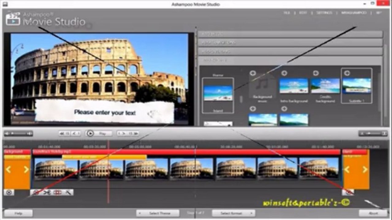
Task: Click the Help button
Action: pos(18,213)
